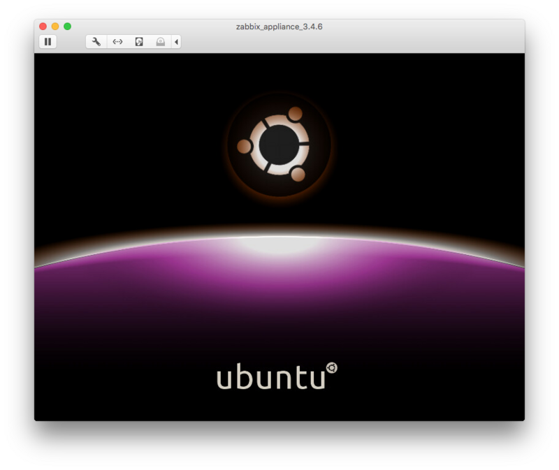Close the zabbix_appliance window
Image resolution: width=559 pixels, height=470 pixels.
43,27
